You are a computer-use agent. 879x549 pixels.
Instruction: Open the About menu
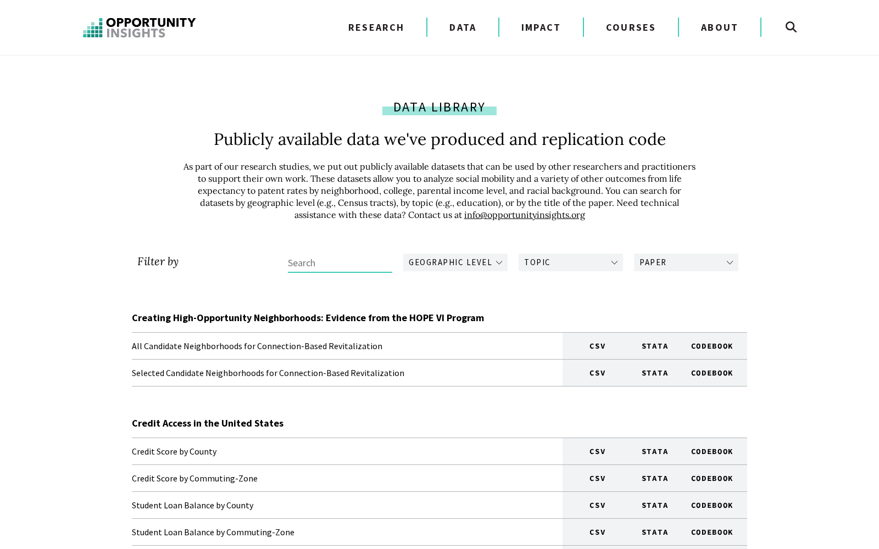[719, 27]
